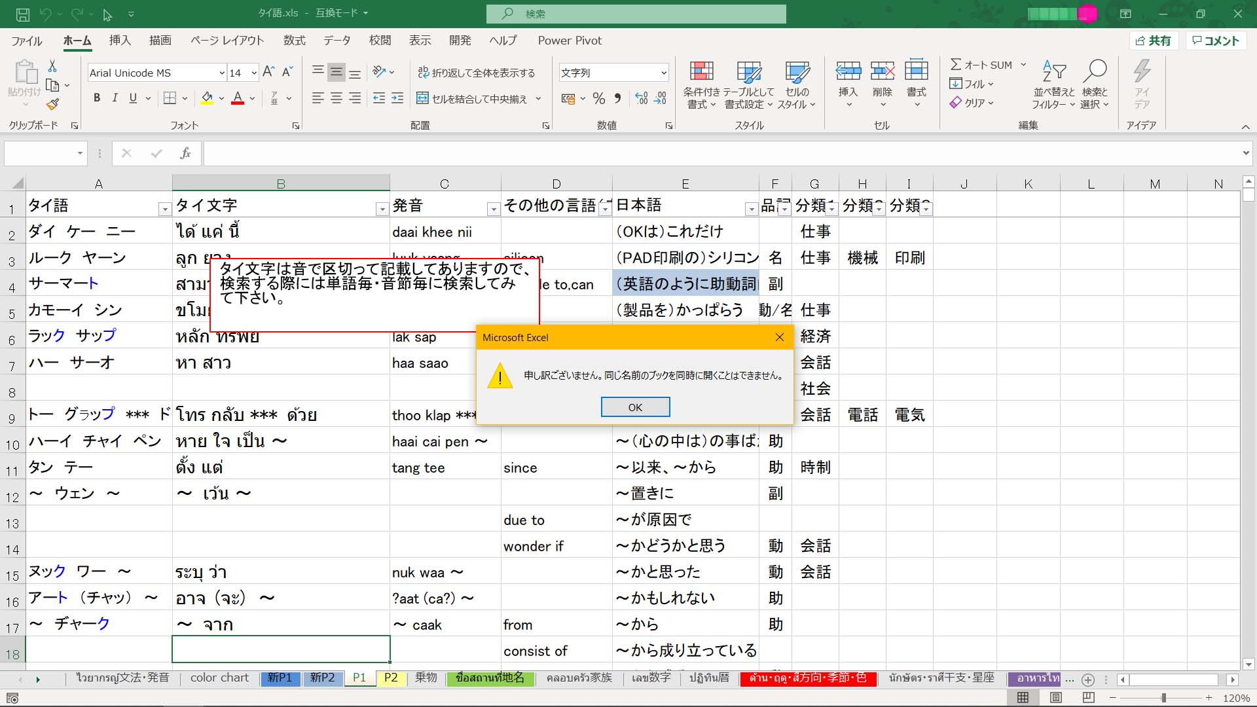Screen dimensions: 1257x707
Task: Click the decrease indent icon
Action: 379,98
